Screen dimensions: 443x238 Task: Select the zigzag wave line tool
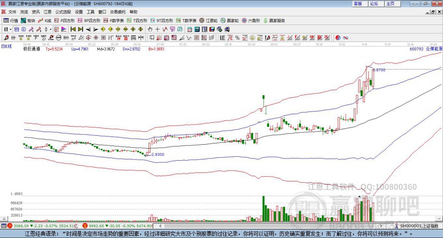189,38
